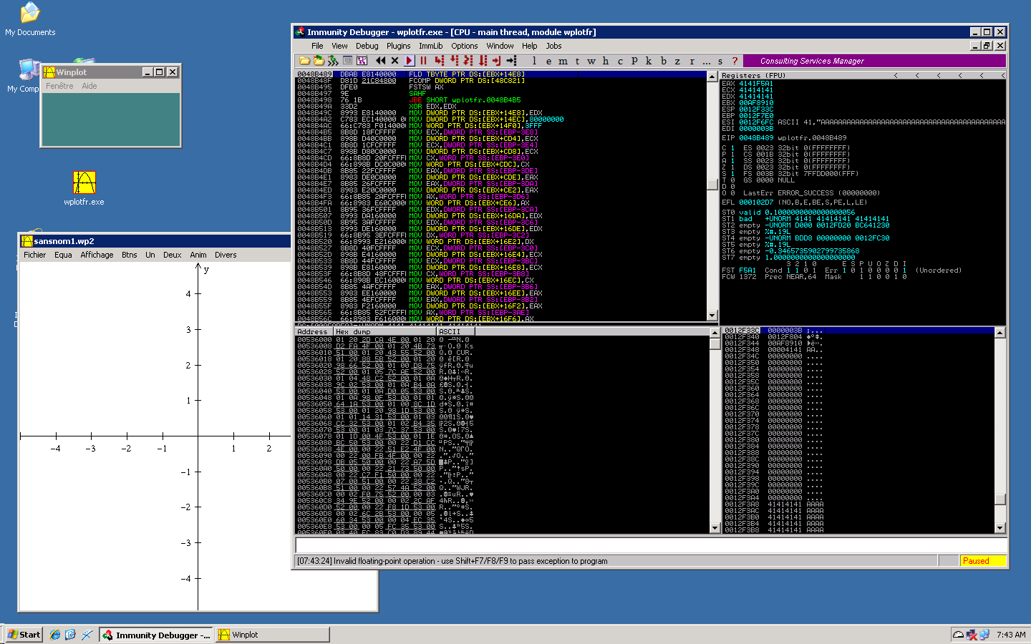Open the File menu in Immunity Debugger
1031x644 pixels.
(317, 46)
